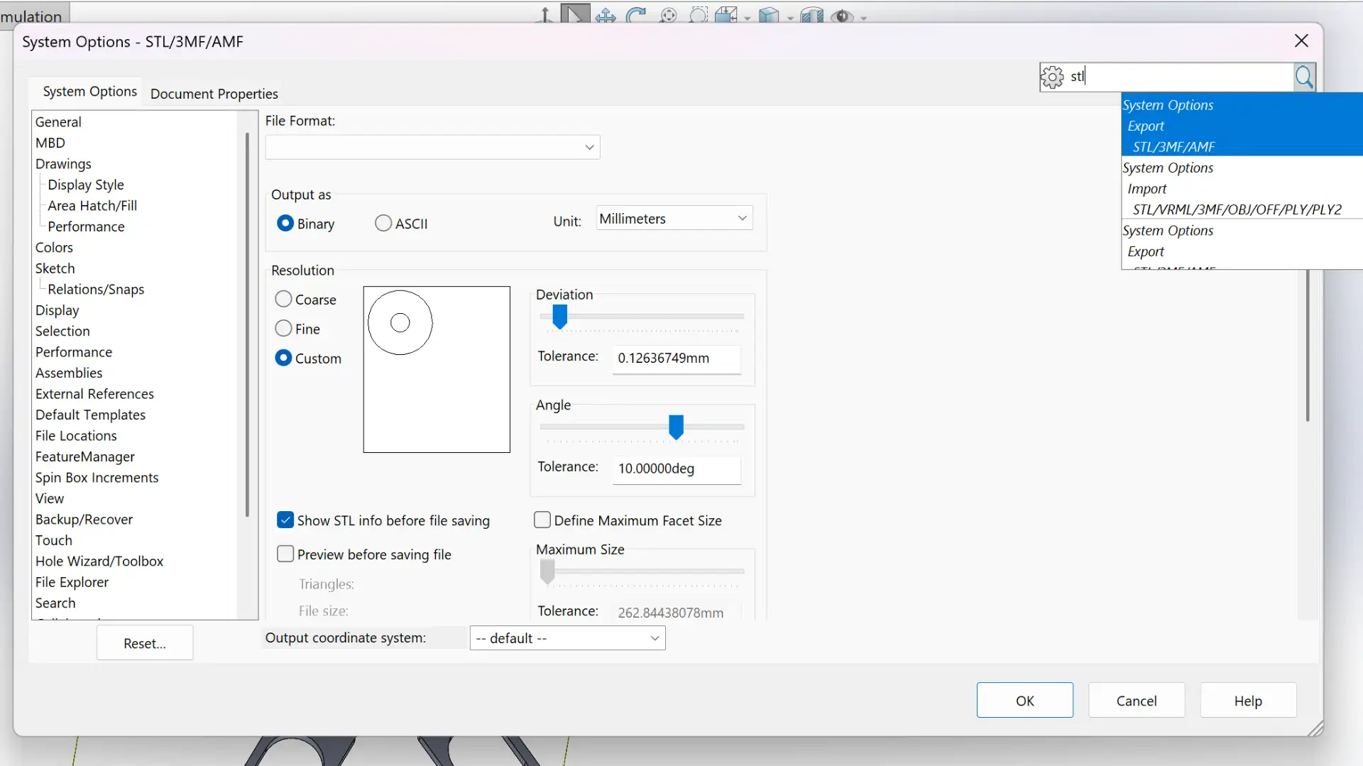Click the Deviation slider handle
The image size is (1363, 766).
(560, 317)
